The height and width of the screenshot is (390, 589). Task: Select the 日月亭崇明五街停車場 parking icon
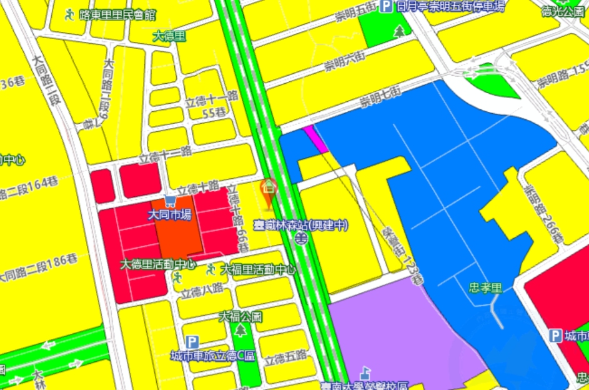click(x=387, y=7)
